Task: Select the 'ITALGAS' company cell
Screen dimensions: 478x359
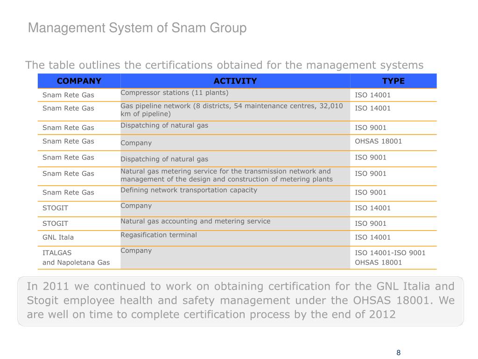Action: pyautogui.click(x=57, y=253)
